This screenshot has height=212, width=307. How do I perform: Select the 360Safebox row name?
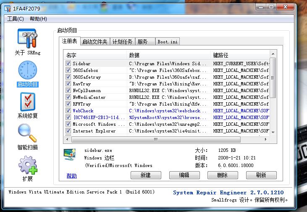pyautogui.click(x=85, y=70)
